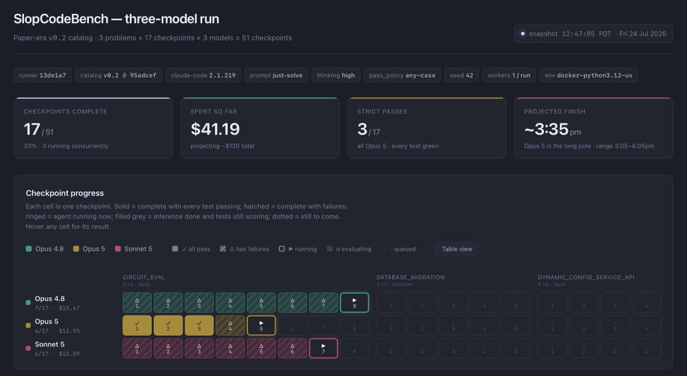Open the thinking high config chip
Screen dimensions: 687x376
click(x=335, y=75)
